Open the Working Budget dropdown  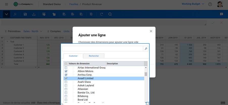coord(193,4)
